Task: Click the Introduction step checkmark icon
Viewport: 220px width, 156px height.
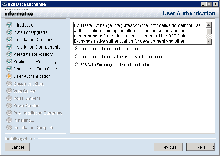Action: 9,25
